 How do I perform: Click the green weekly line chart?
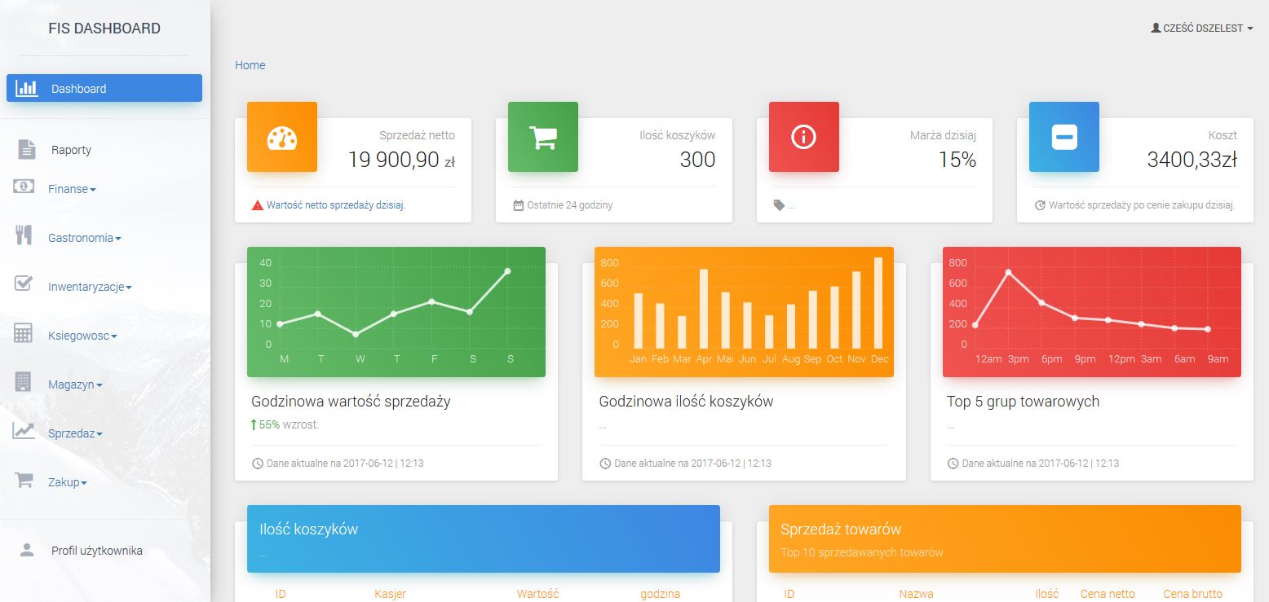pyautogui.click(x=396, y=311)
